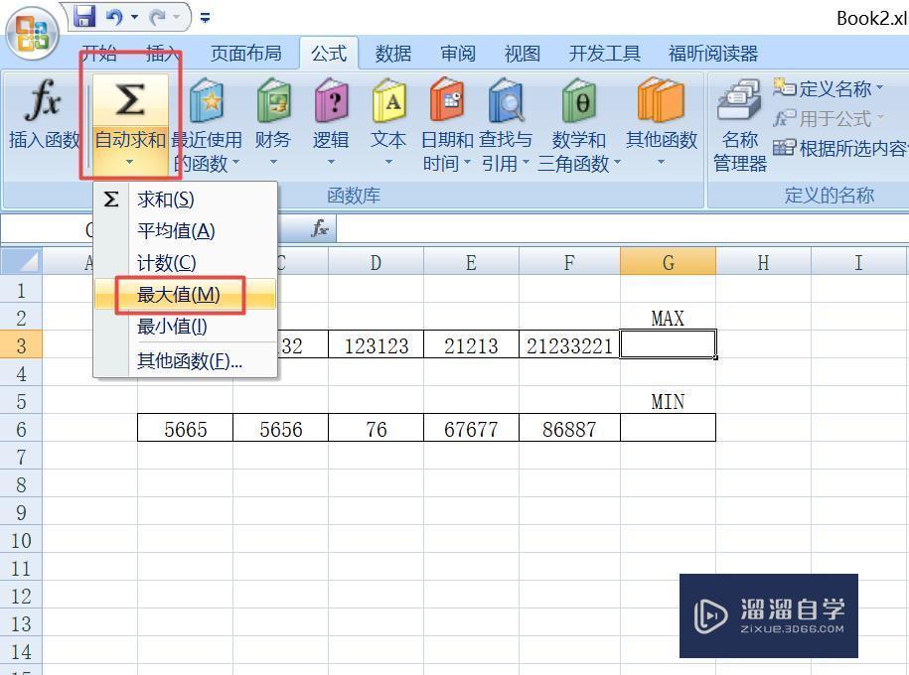This screenshot has height=675, width=909.
Task: Switch to the 数据 tab
Action: click(393, 54)
